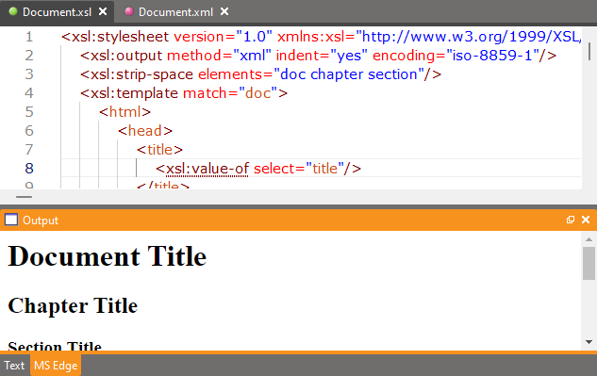Click the Output scroll down arrow
The height and width of the screenshot is (376, 597).
tap(589, 342)
